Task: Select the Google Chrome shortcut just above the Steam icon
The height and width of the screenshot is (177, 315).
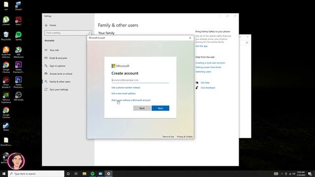Action: pos(6,113)
